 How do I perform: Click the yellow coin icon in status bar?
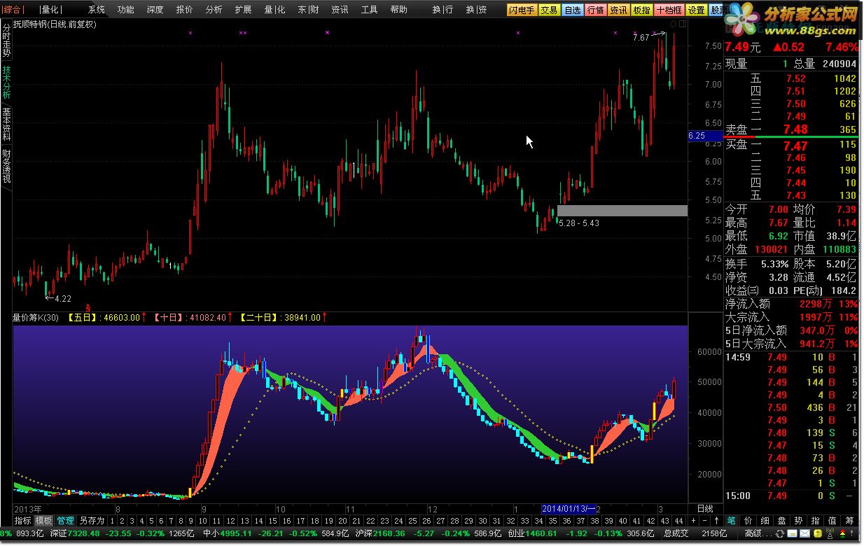[818, 533]
